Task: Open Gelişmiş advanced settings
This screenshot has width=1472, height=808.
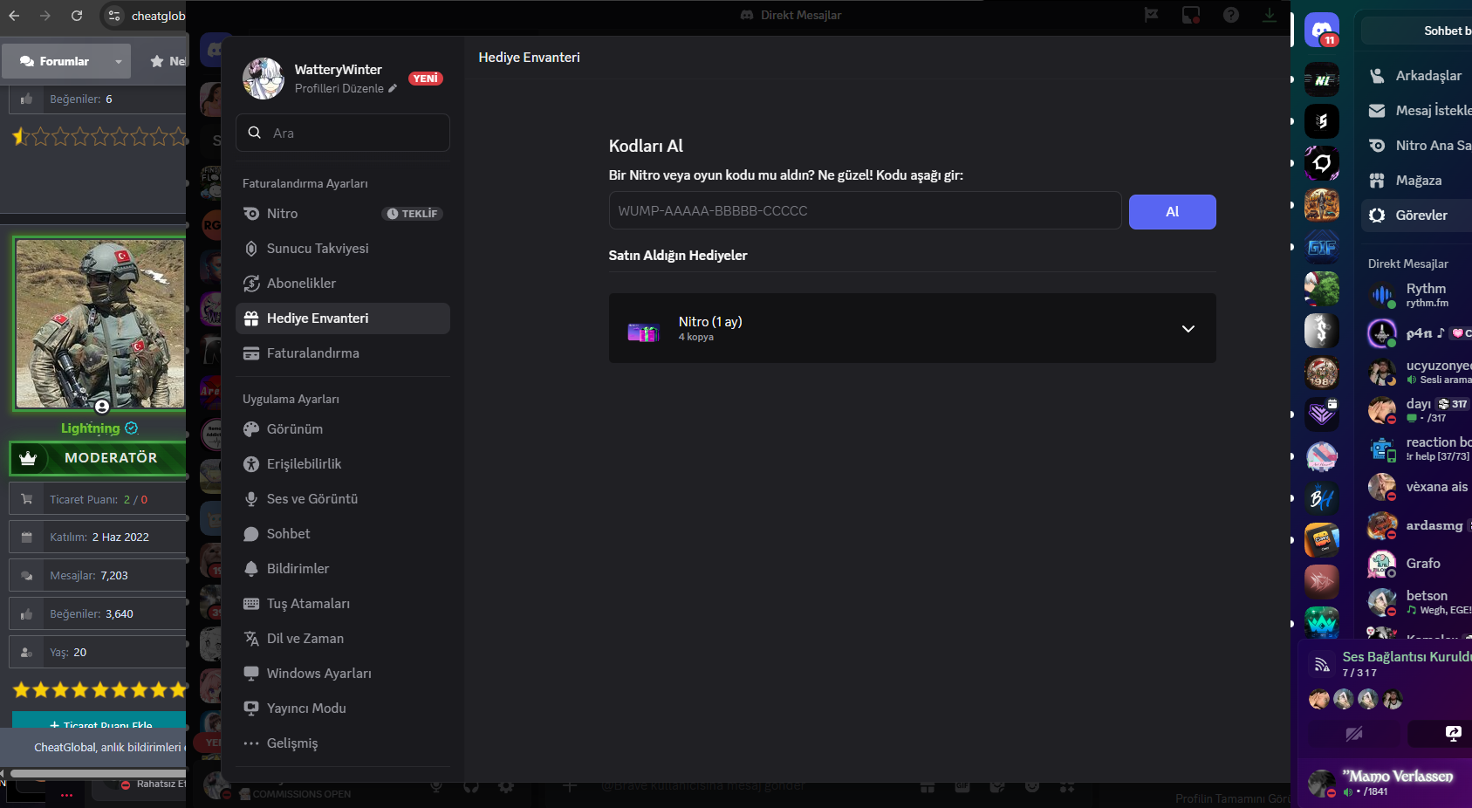Action: (342, 743)
